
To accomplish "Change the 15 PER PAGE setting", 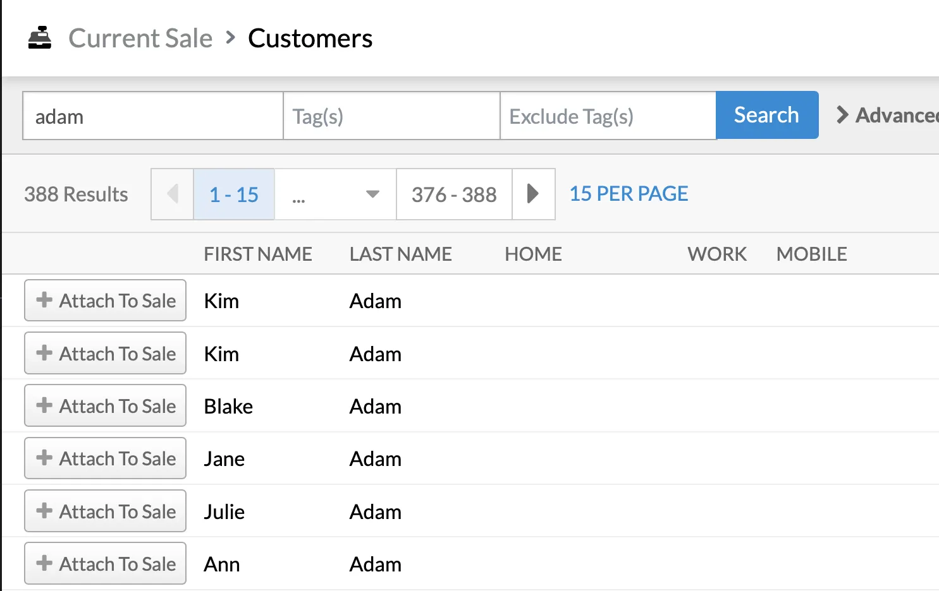I will (629, 193).
